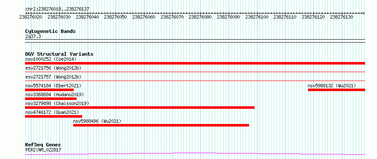Image resolution: width=377 pixels, height=159 pixels.
Task: Click the 238276080 ruler coordinate
Action: pos(200,17)
